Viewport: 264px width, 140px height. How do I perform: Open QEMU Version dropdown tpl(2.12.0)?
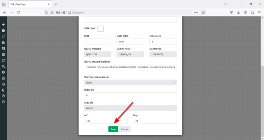coord(98,55)
